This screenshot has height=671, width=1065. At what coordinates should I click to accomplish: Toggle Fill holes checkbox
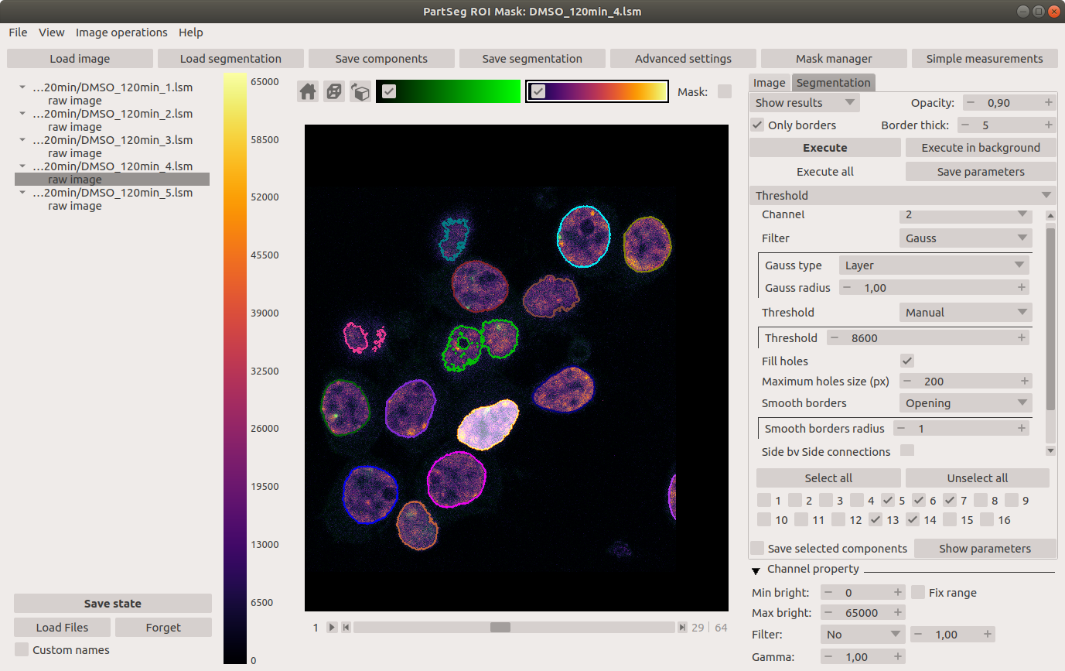[907, 361]
